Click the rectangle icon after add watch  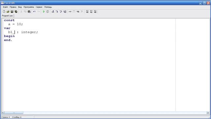pyautogui.click(x=74, y=12)
